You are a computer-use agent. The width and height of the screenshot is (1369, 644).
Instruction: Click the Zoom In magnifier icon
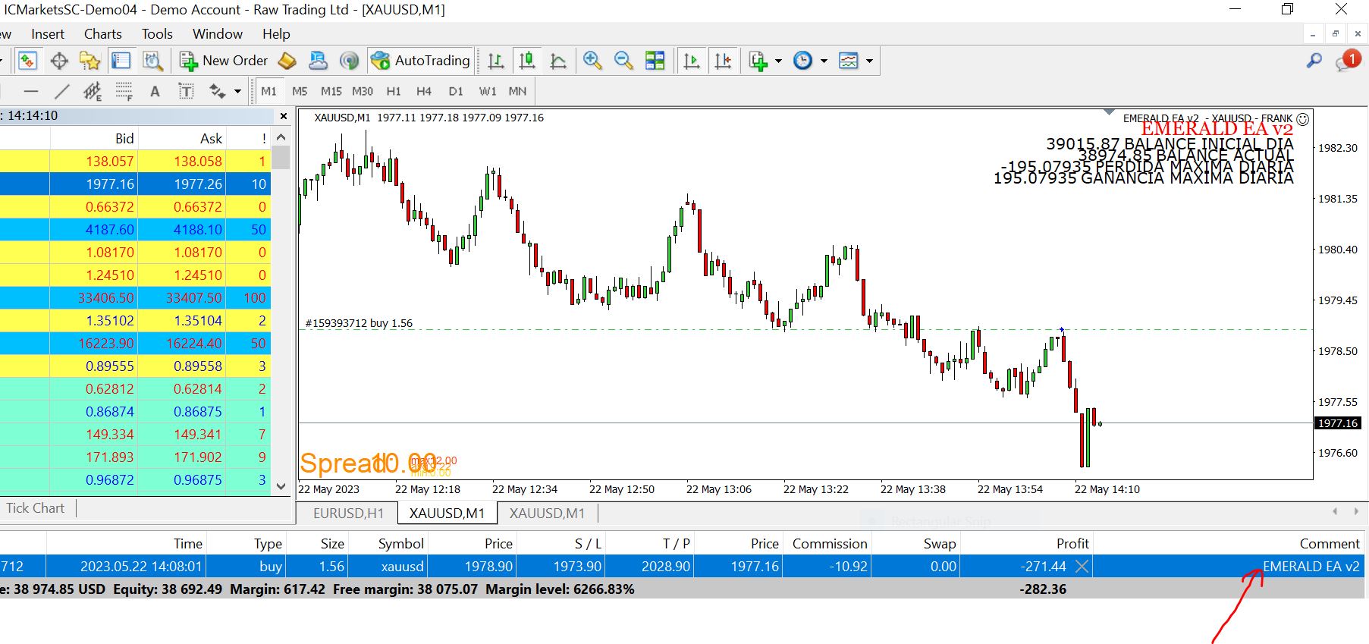[592, 61]
